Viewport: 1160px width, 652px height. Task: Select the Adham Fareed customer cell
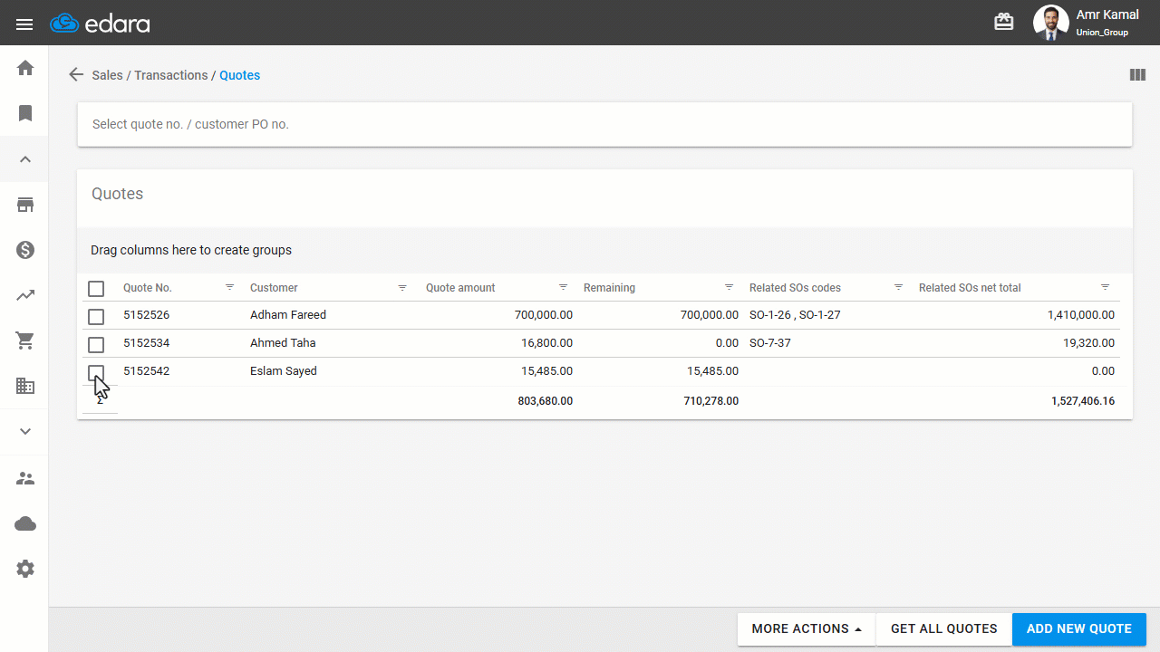(288, 315)
